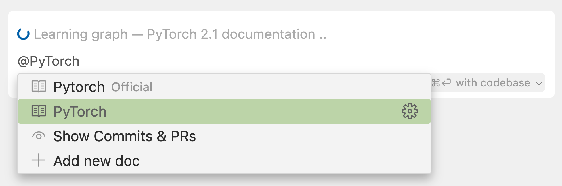
Task: Expand the chevron next to with codebase
Action: [539, 83]
